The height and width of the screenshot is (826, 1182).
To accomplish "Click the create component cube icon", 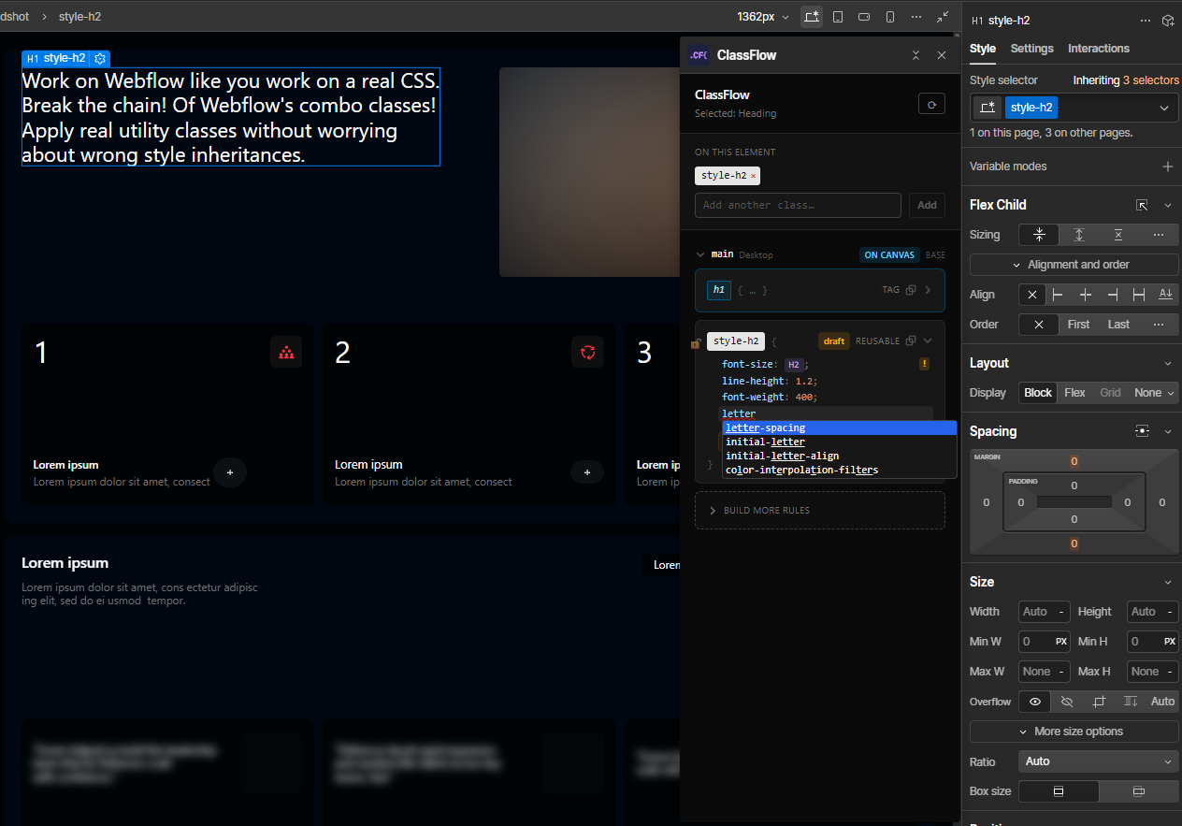I will (x=1168, y=21).
